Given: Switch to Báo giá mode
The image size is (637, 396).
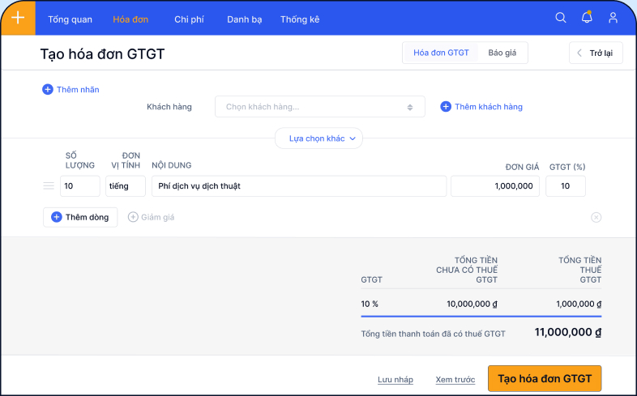Looking at the screenshot, I should pos(502,53).
